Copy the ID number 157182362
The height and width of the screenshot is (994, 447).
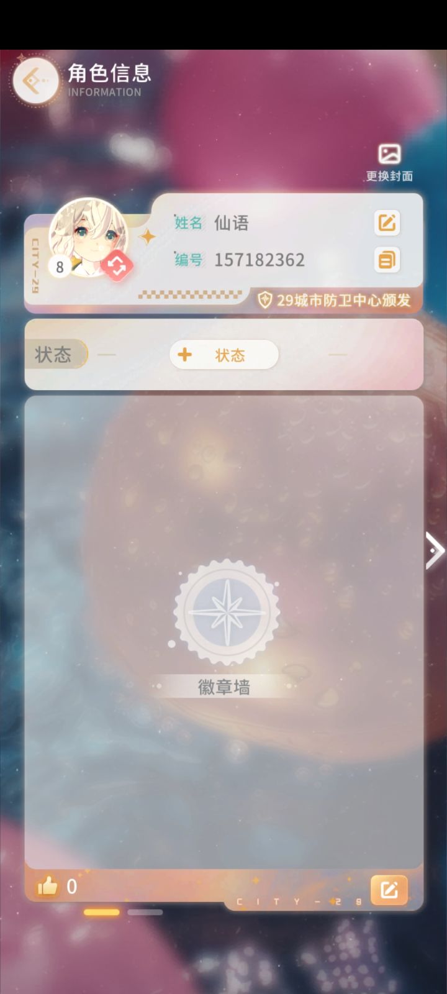click(387, 260)
